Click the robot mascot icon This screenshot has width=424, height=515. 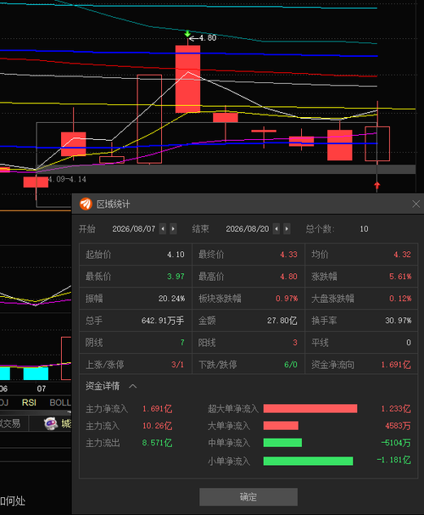[x=51, y=423]
